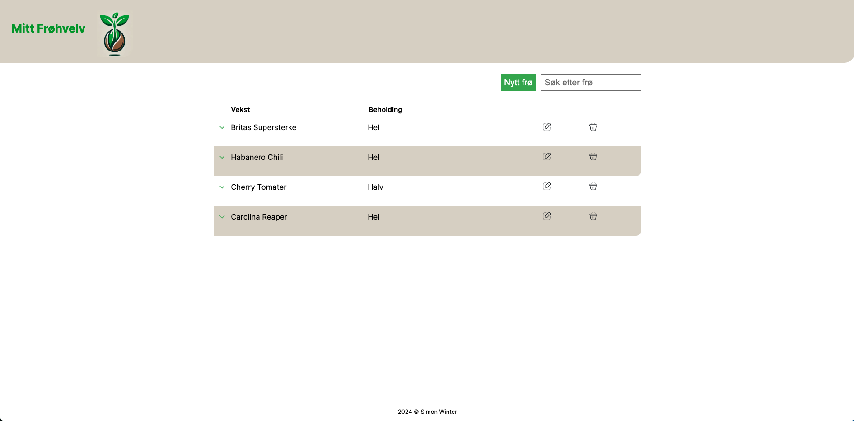This screenshot has width=854, height=421.
Task: Delete the Britas Supersterke seed
Action: (x=593, y=127)
